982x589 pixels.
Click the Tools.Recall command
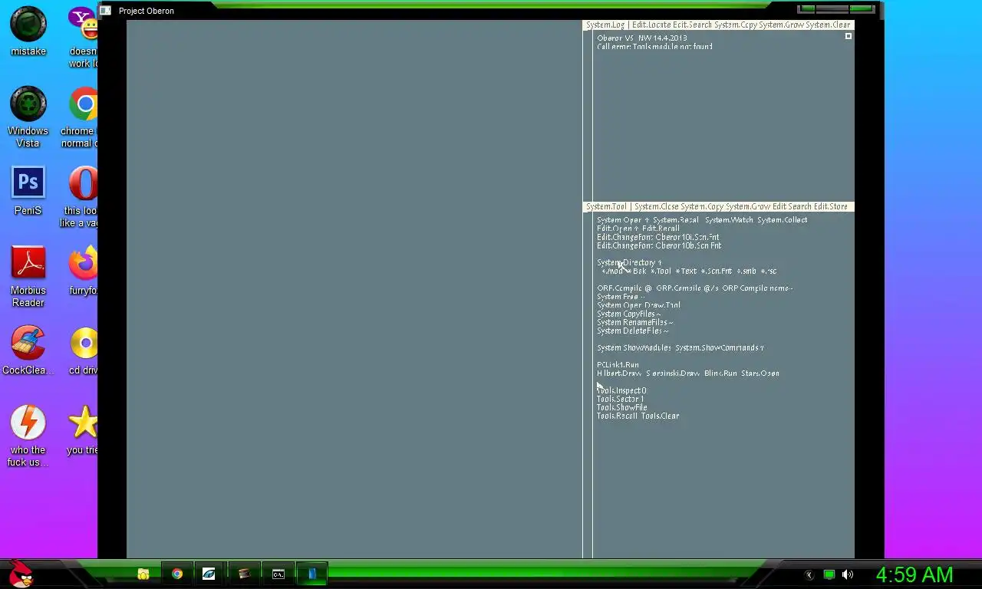click(x=617, y=416)
